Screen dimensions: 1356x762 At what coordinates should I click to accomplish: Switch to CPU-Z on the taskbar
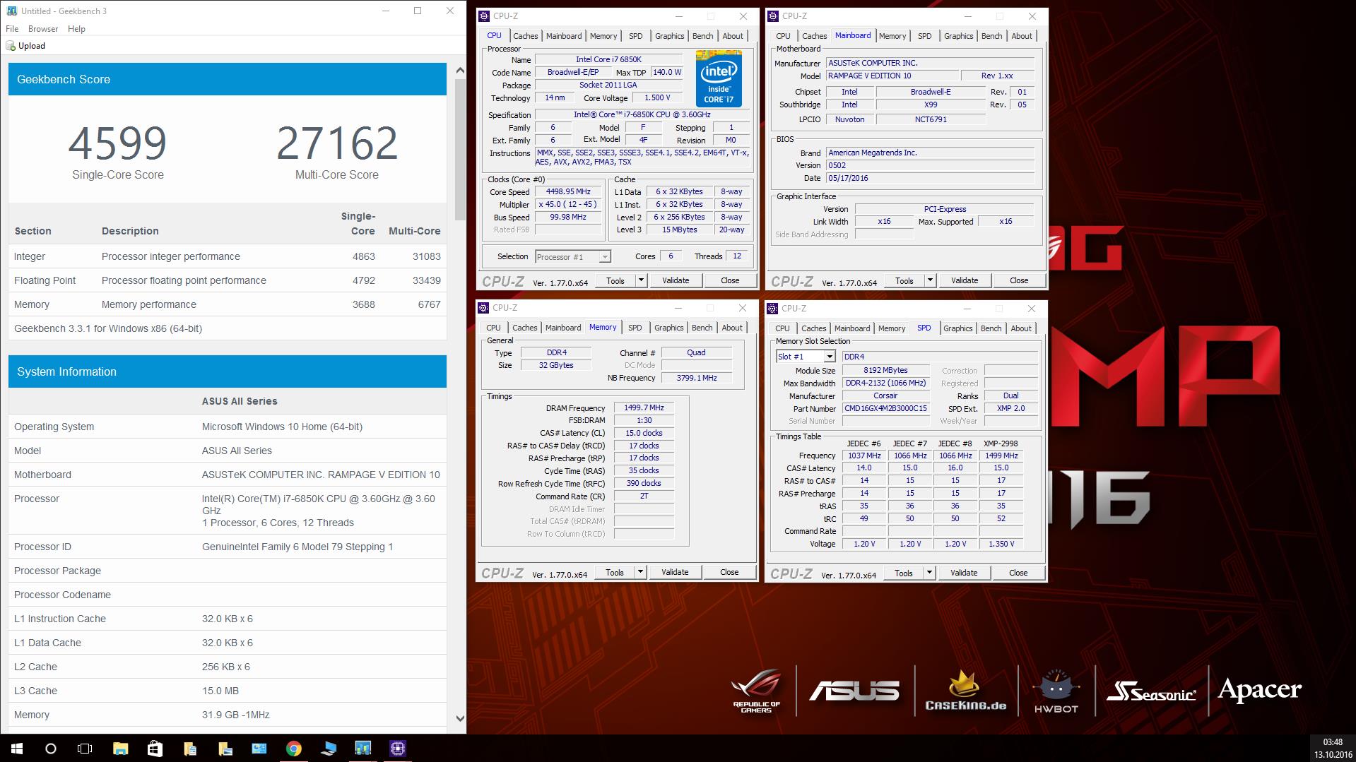point(398,749)
